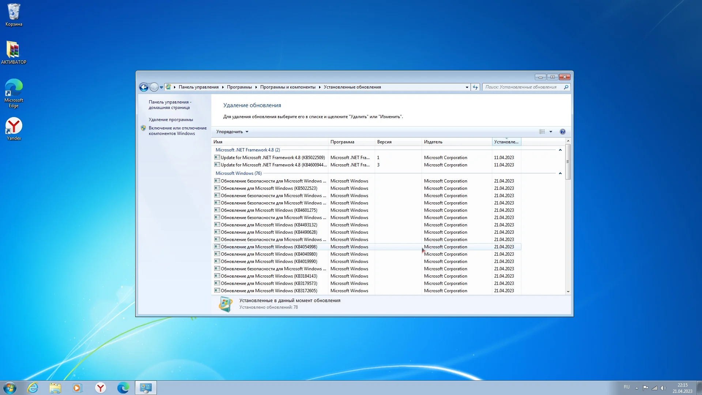The width and height of the screenshot is (702, 395).
Task: Click the Yandex browser taskbar icon
Action: pos(100,388)
